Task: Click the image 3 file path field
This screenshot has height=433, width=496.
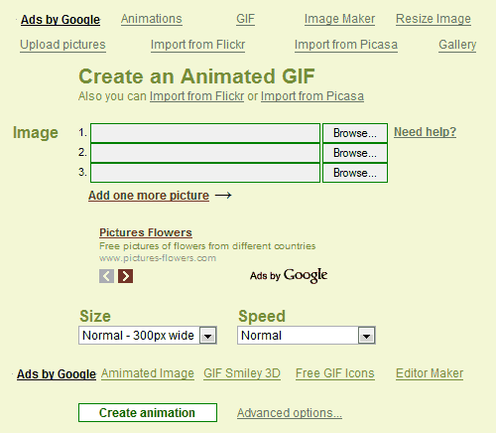Action: pyautogui.click(x=205, y=173)
